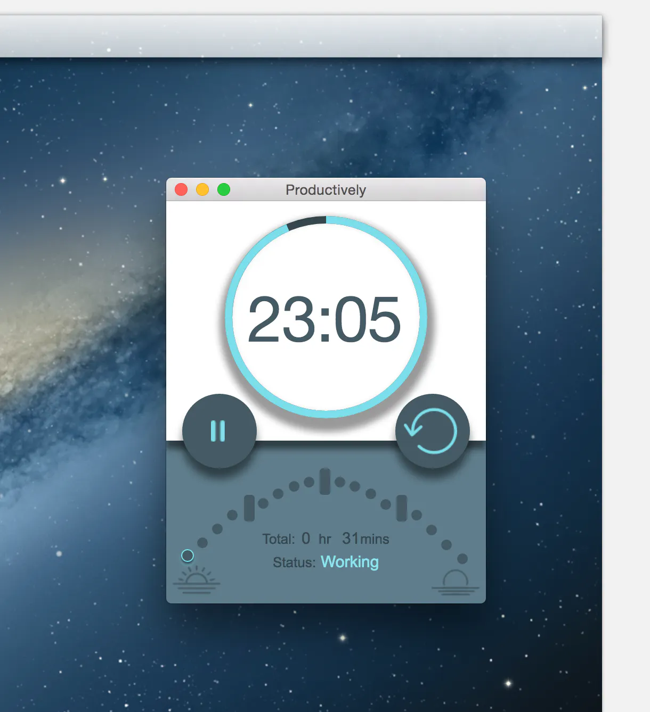Click the Total 0 hr 31 mins text
Image resolution: width=650 pixels, height=712 pixels.
tap(326, 539)
